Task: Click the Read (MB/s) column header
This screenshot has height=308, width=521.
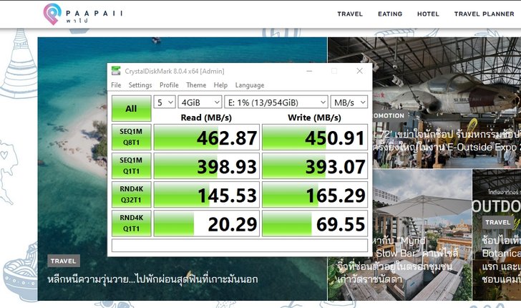Action: coord(206,117)
